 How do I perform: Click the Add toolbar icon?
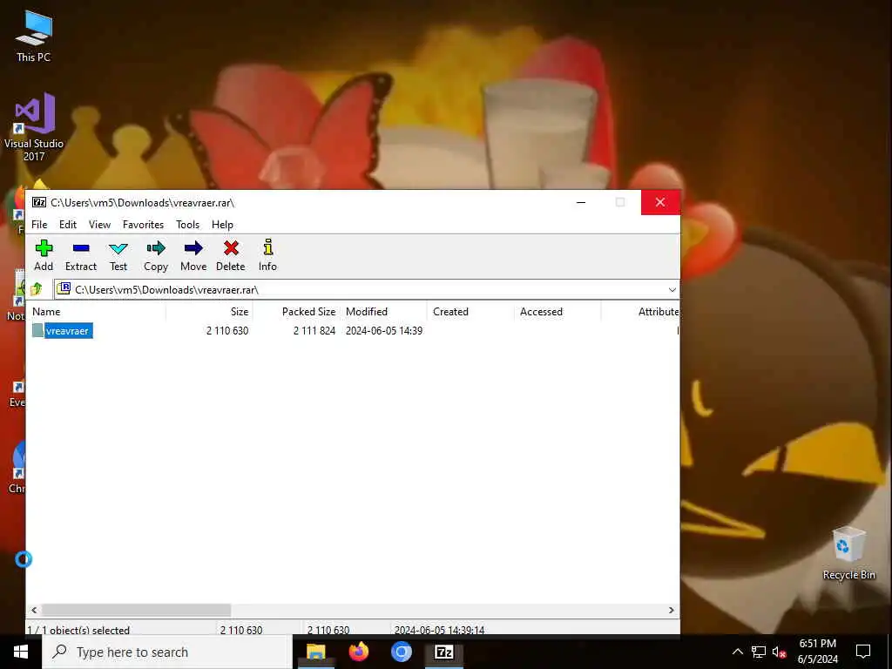[x=44, y=255]
